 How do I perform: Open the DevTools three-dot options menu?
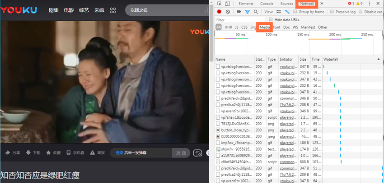370,4
